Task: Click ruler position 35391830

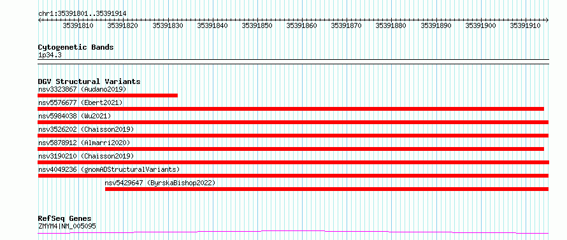Action: tap(168, 25)
